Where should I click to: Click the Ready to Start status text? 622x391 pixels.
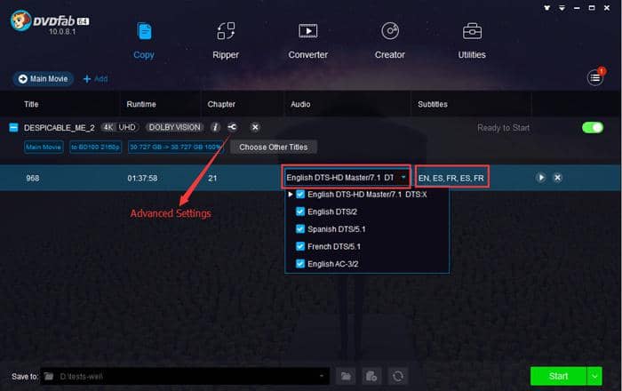pos(504,128)
